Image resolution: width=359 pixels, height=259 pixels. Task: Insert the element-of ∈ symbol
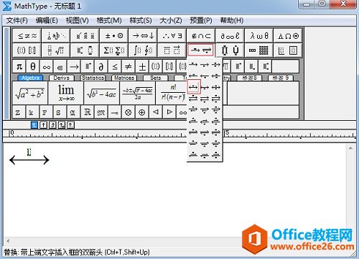(60, 66)
